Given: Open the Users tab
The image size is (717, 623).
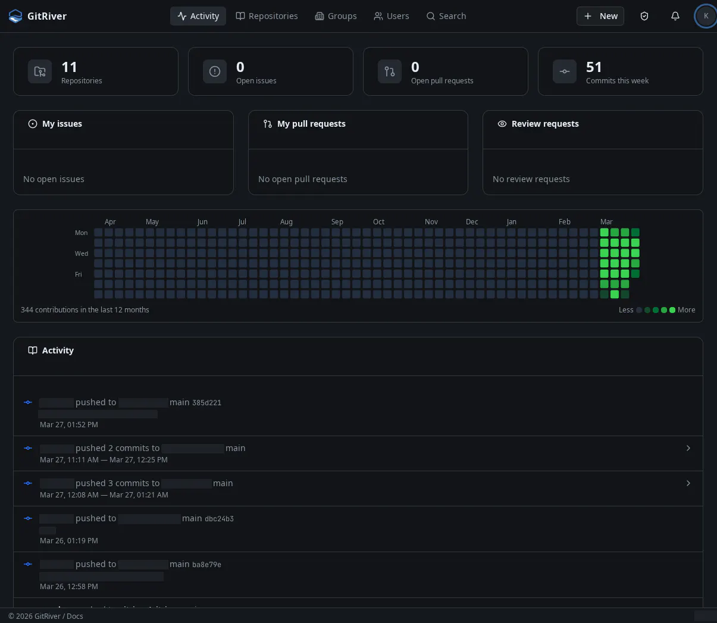Looking at the screenshot, I should pos(392,16).
